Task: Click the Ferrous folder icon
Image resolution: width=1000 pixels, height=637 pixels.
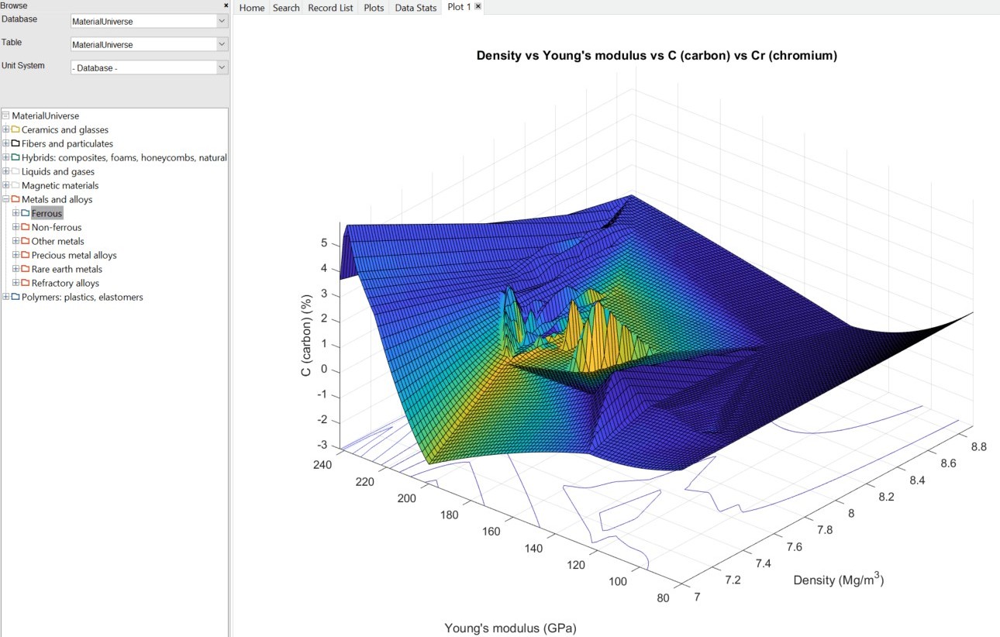Action: pyautogui.click(x=26, y=213)
